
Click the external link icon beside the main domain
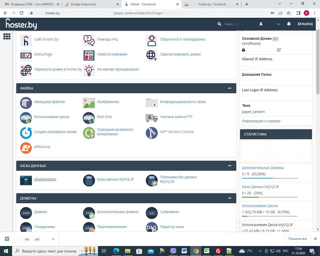pyautogui.click(x=279, y=50)
